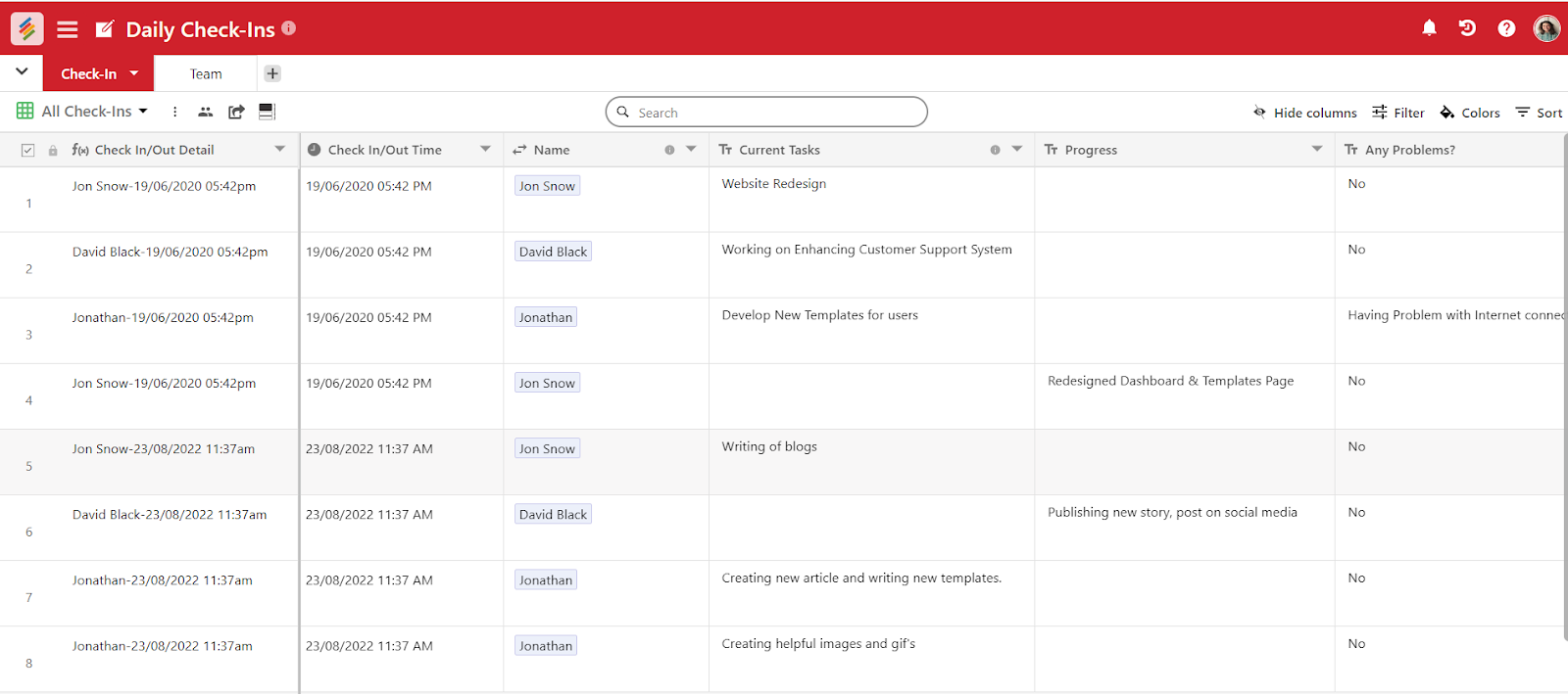1568x694 pixels.
Task: Click the Stackby app logo
Action: (26, 28)
